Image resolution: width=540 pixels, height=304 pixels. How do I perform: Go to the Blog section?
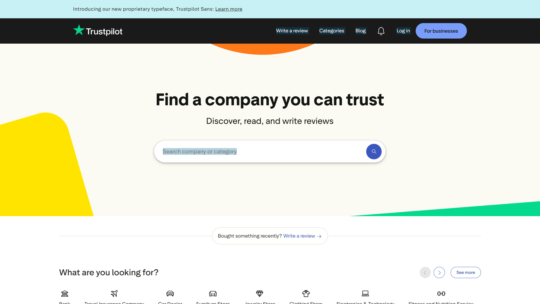pyautogui.click(x=361, y=31)
